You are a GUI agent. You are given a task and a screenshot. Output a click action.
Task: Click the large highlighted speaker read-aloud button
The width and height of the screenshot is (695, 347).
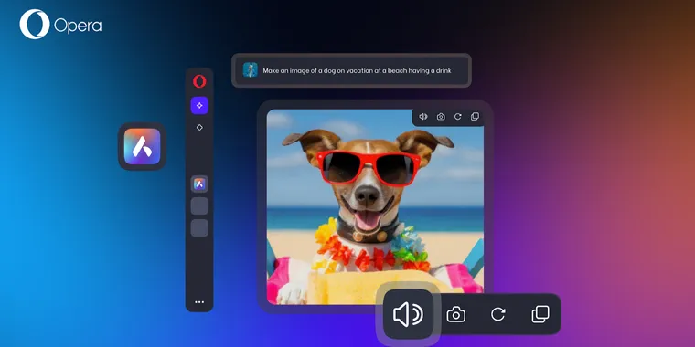[408, 315]
